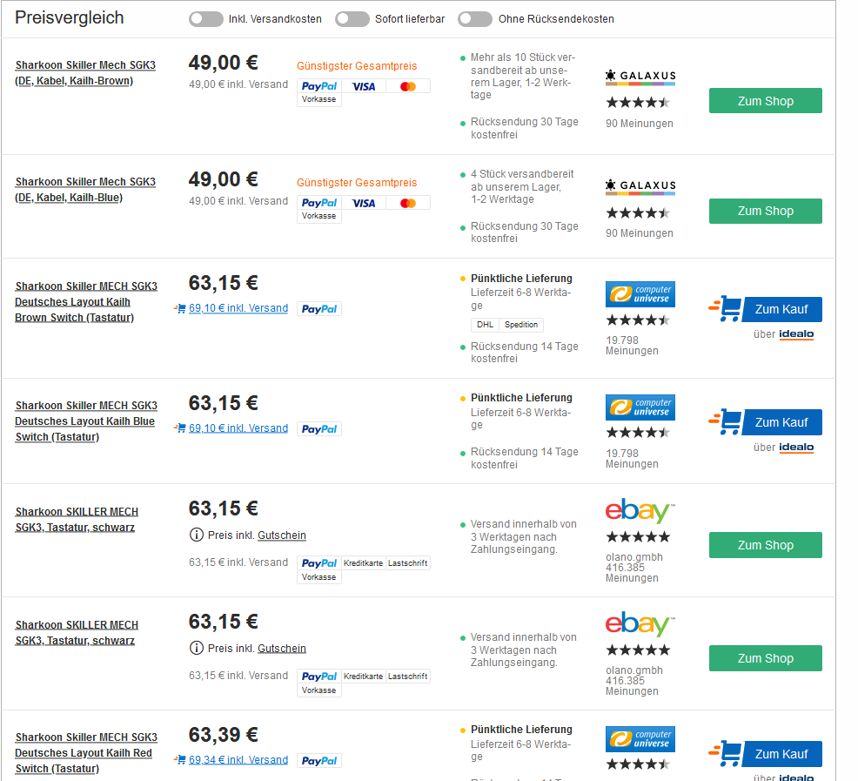Click the info icon beside Preis inkl. Gutschein
Image resolution: width=858 pixels, height=781 pixels.
(197, 535)
